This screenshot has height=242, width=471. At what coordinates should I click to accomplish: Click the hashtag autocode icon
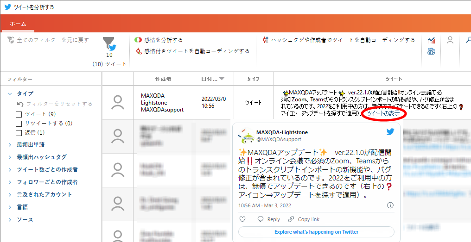(x=265, y=40)
